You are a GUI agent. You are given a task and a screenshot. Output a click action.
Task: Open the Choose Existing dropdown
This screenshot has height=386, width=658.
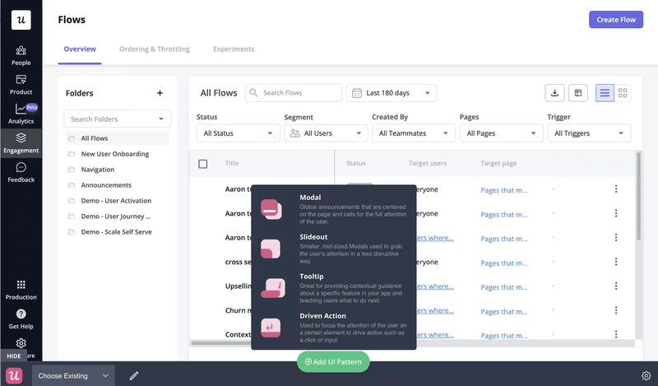(73, 376)
